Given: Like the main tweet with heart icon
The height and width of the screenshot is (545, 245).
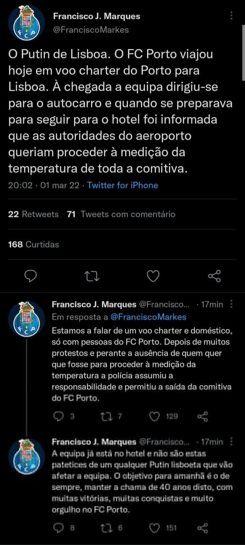Looking at the screenshot, I should (x=153, y=276).
